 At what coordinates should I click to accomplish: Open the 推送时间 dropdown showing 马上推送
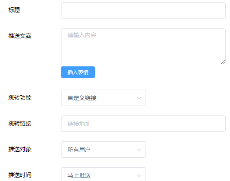104,175
